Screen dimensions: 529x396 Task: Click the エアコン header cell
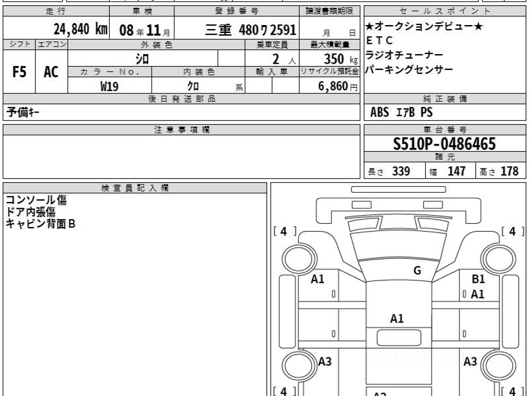[52, 44]
